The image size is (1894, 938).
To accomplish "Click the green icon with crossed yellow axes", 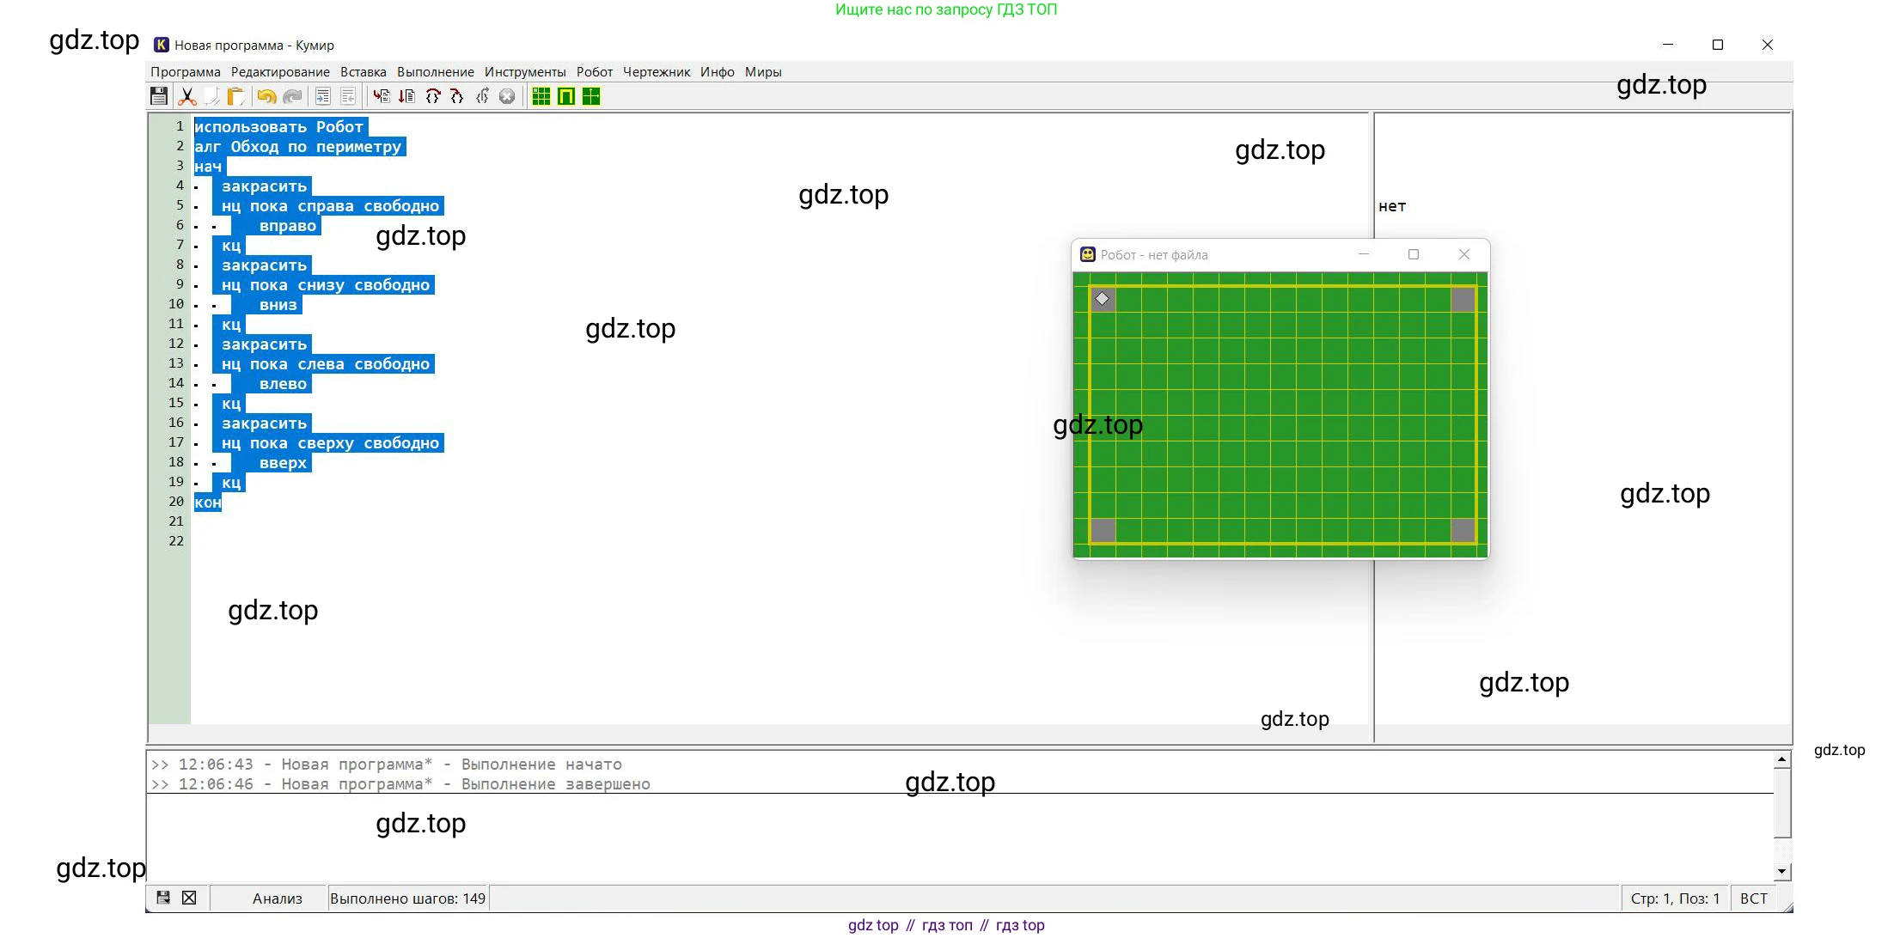I will coord(591,96).
